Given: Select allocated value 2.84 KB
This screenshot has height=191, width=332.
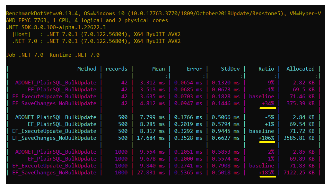Looking at the screenshot, I should 304,117.
